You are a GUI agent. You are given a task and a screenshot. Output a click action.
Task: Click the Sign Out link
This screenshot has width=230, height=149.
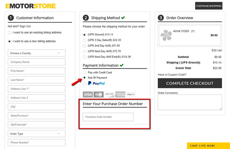coord(25,26)
